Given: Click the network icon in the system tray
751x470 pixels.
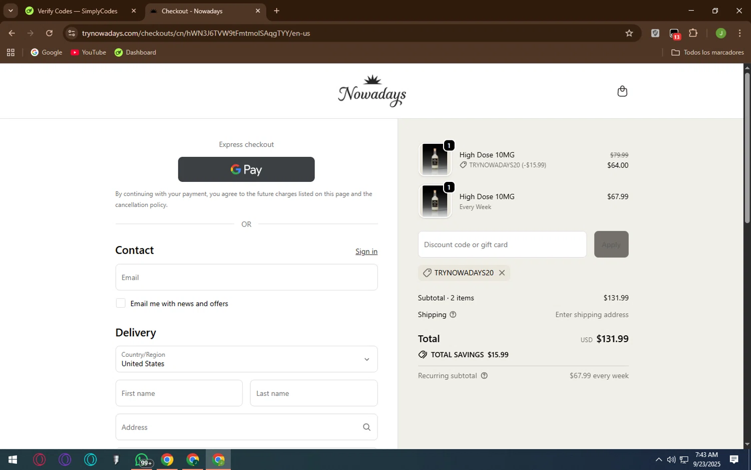Looking at the screenshot, I should (684, 459).
